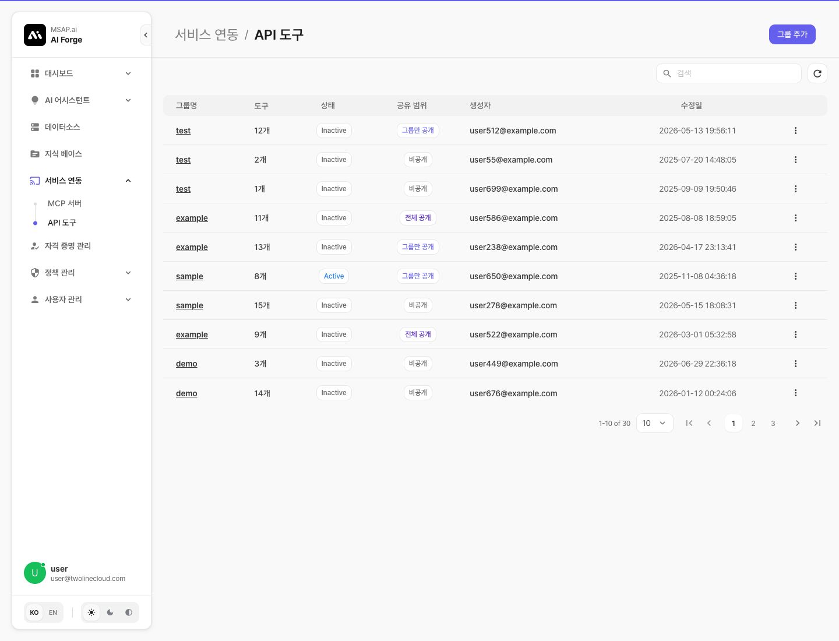
Task: Click the refresh icon button
Action: pyautogui.click(x=817, y=73)
